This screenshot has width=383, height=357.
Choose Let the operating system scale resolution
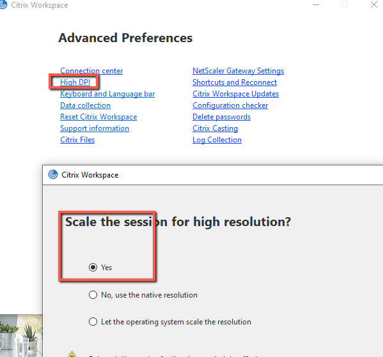[x=93, y=322]
